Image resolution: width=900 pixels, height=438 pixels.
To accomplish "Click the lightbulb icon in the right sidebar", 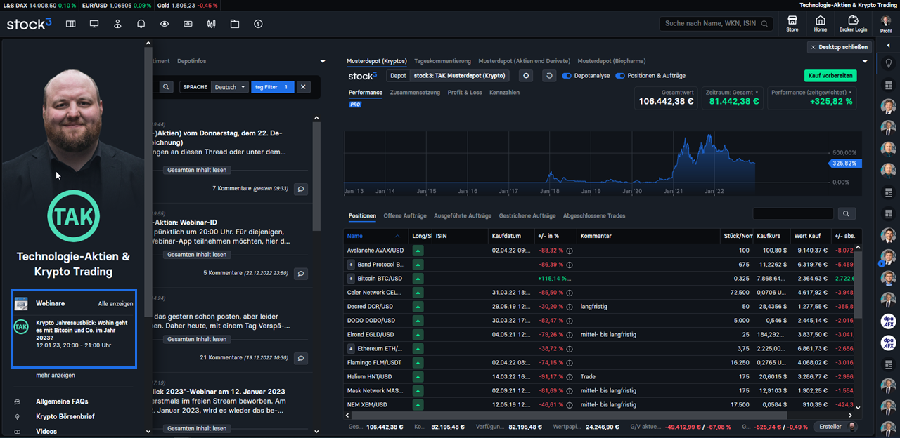I will [x=889, y=63].
